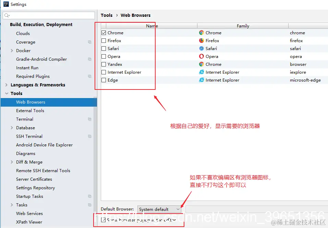Click the project-level icon beside Required Plugins

(89, 76)
